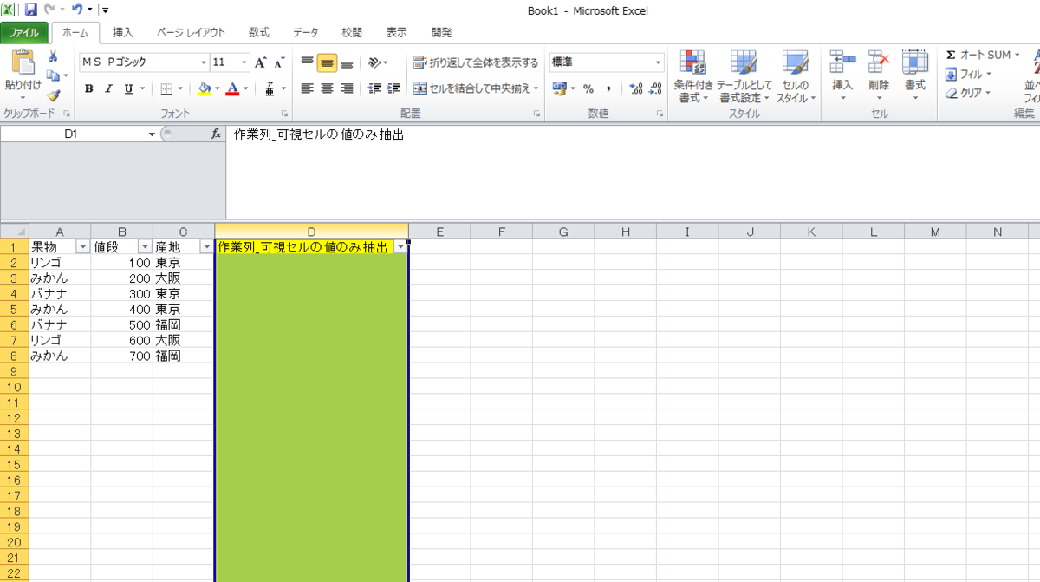The image size is (1040, 582).
Task: Open filter dropdown for 果物 column
Action: pyautogui.click(x=83, y=247)
